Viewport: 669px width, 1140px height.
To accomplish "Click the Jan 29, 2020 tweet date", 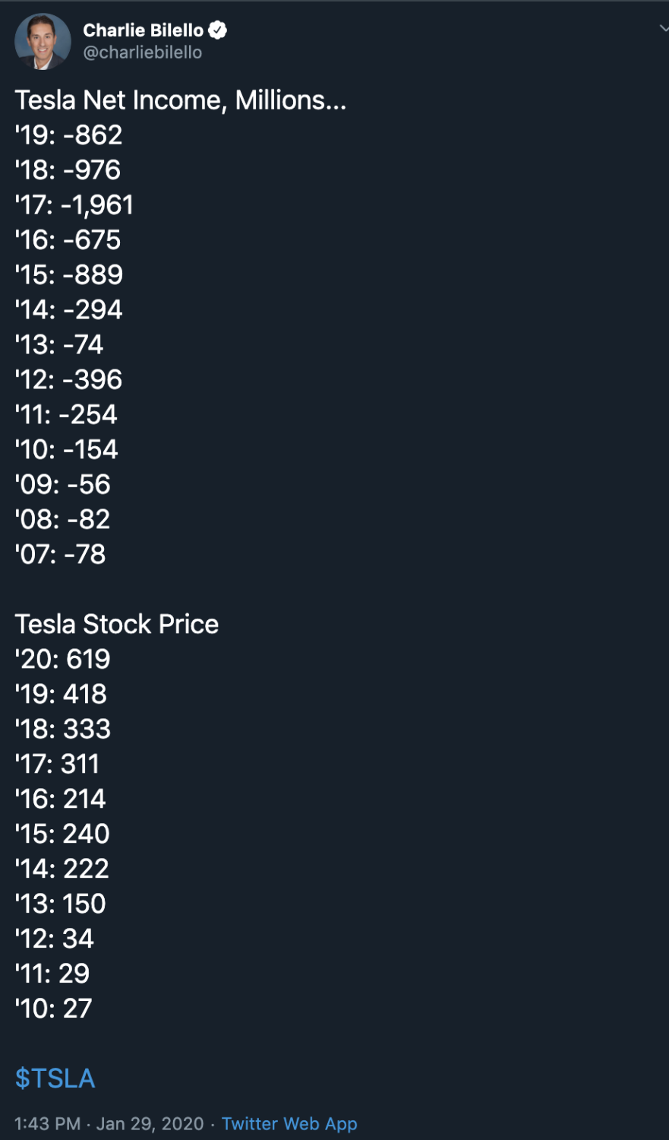I will pos(150,1124).
